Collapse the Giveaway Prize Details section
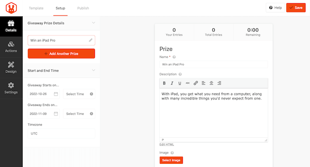The height and width of the screenshot is (167, 310). 93,23
